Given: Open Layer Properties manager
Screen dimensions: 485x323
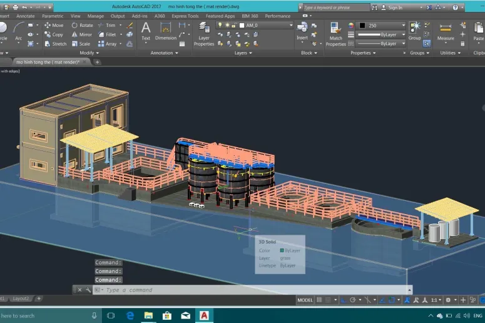Looking at the screenshot, I should click(204, 34).
